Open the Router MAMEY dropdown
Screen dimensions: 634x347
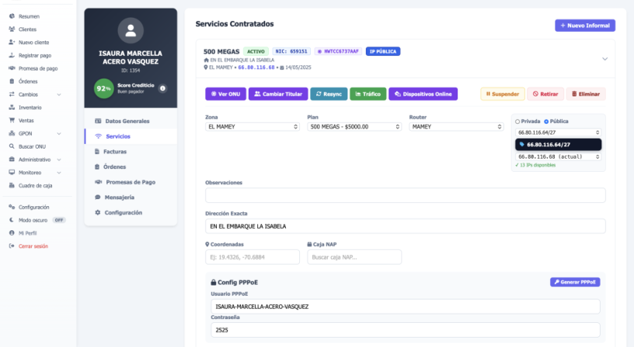[x=456, y=127]
